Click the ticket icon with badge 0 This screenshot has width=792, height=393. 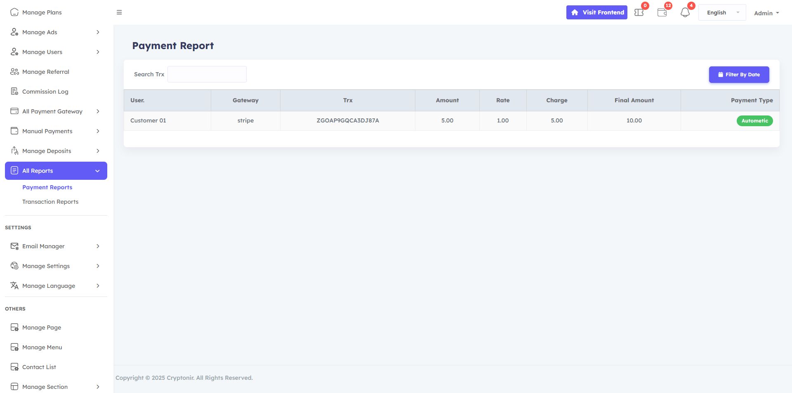pos(639,12)
